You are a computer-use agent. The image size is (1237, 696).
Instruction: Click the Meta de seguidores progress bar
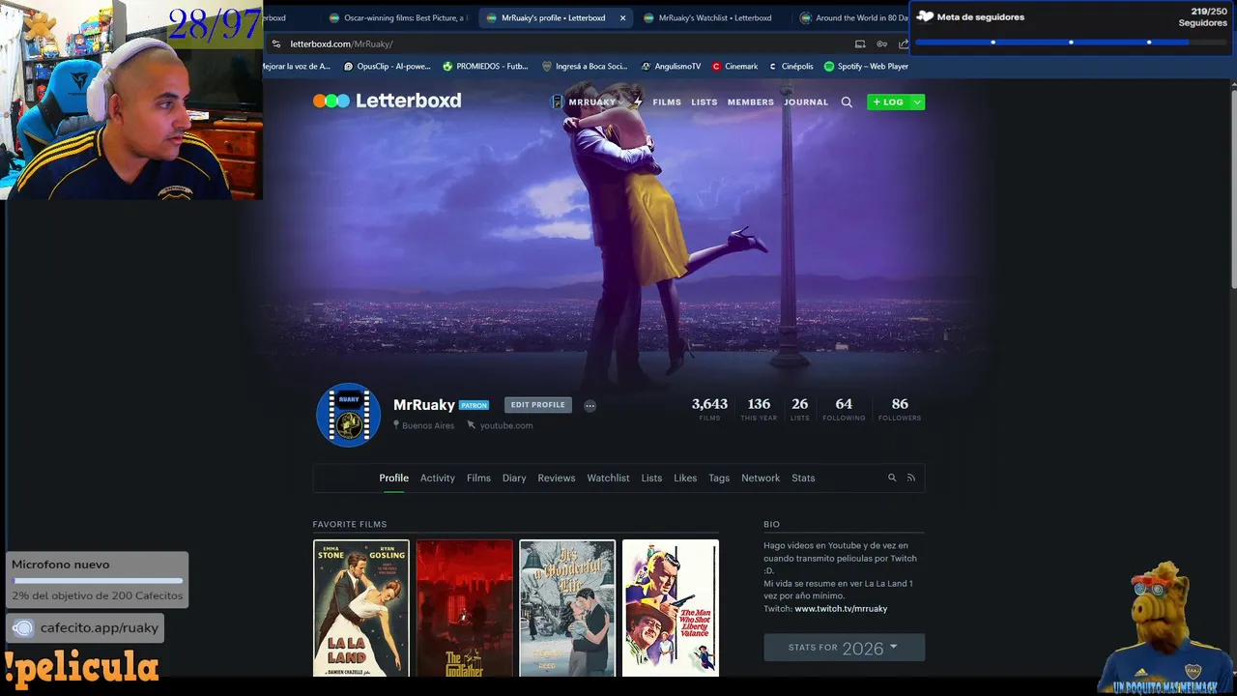[1070, 42]
